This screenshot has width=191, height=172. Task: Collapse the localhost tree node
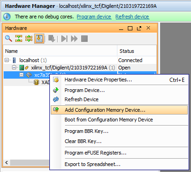(6, 60)
